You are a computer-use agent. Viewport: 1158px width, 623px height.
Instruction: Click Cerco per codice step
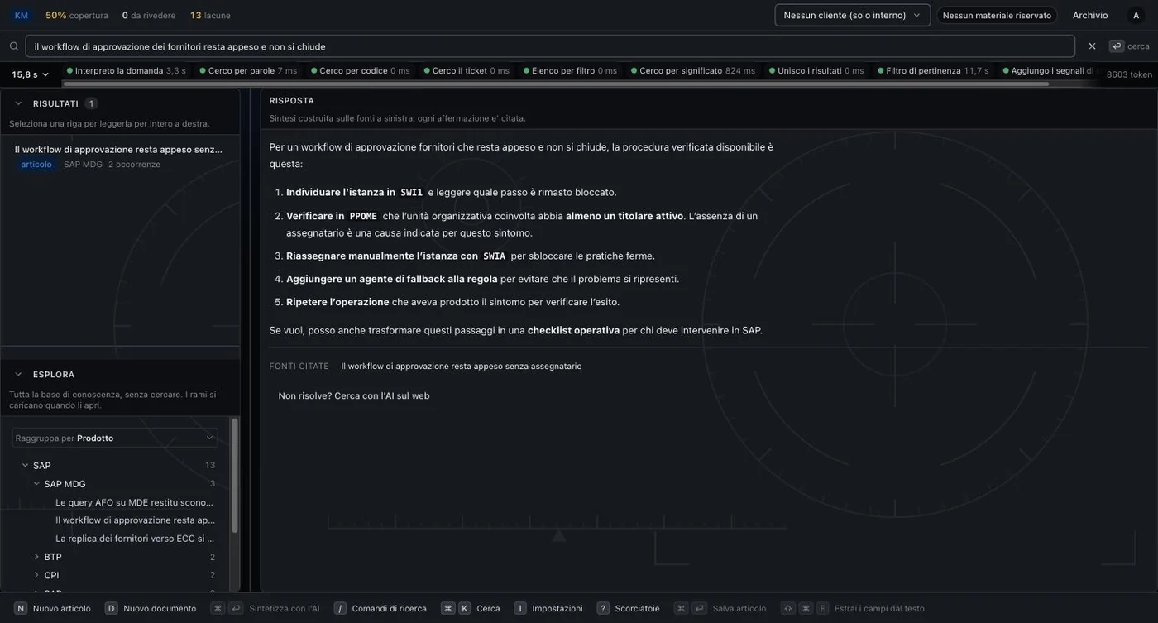(360, 70)
